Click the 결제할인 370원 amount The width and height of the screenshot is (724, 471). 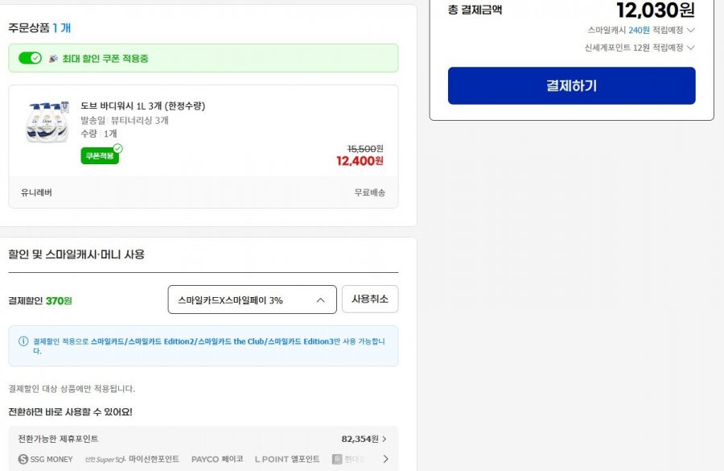[x=59, y=300]
